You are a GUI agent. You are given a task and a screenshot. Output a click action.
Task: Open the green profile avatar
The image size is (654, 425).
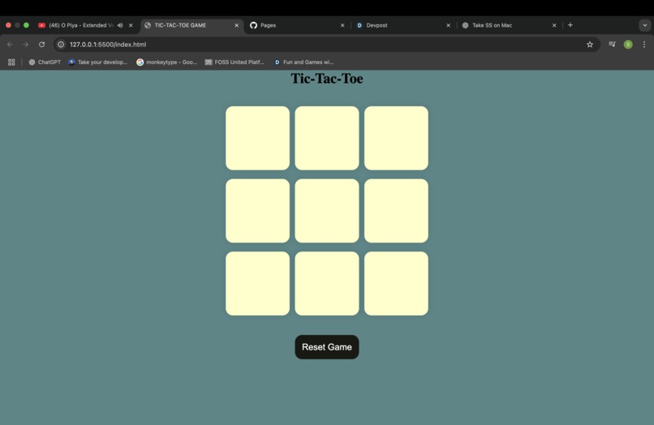click(x=628, y=45)
